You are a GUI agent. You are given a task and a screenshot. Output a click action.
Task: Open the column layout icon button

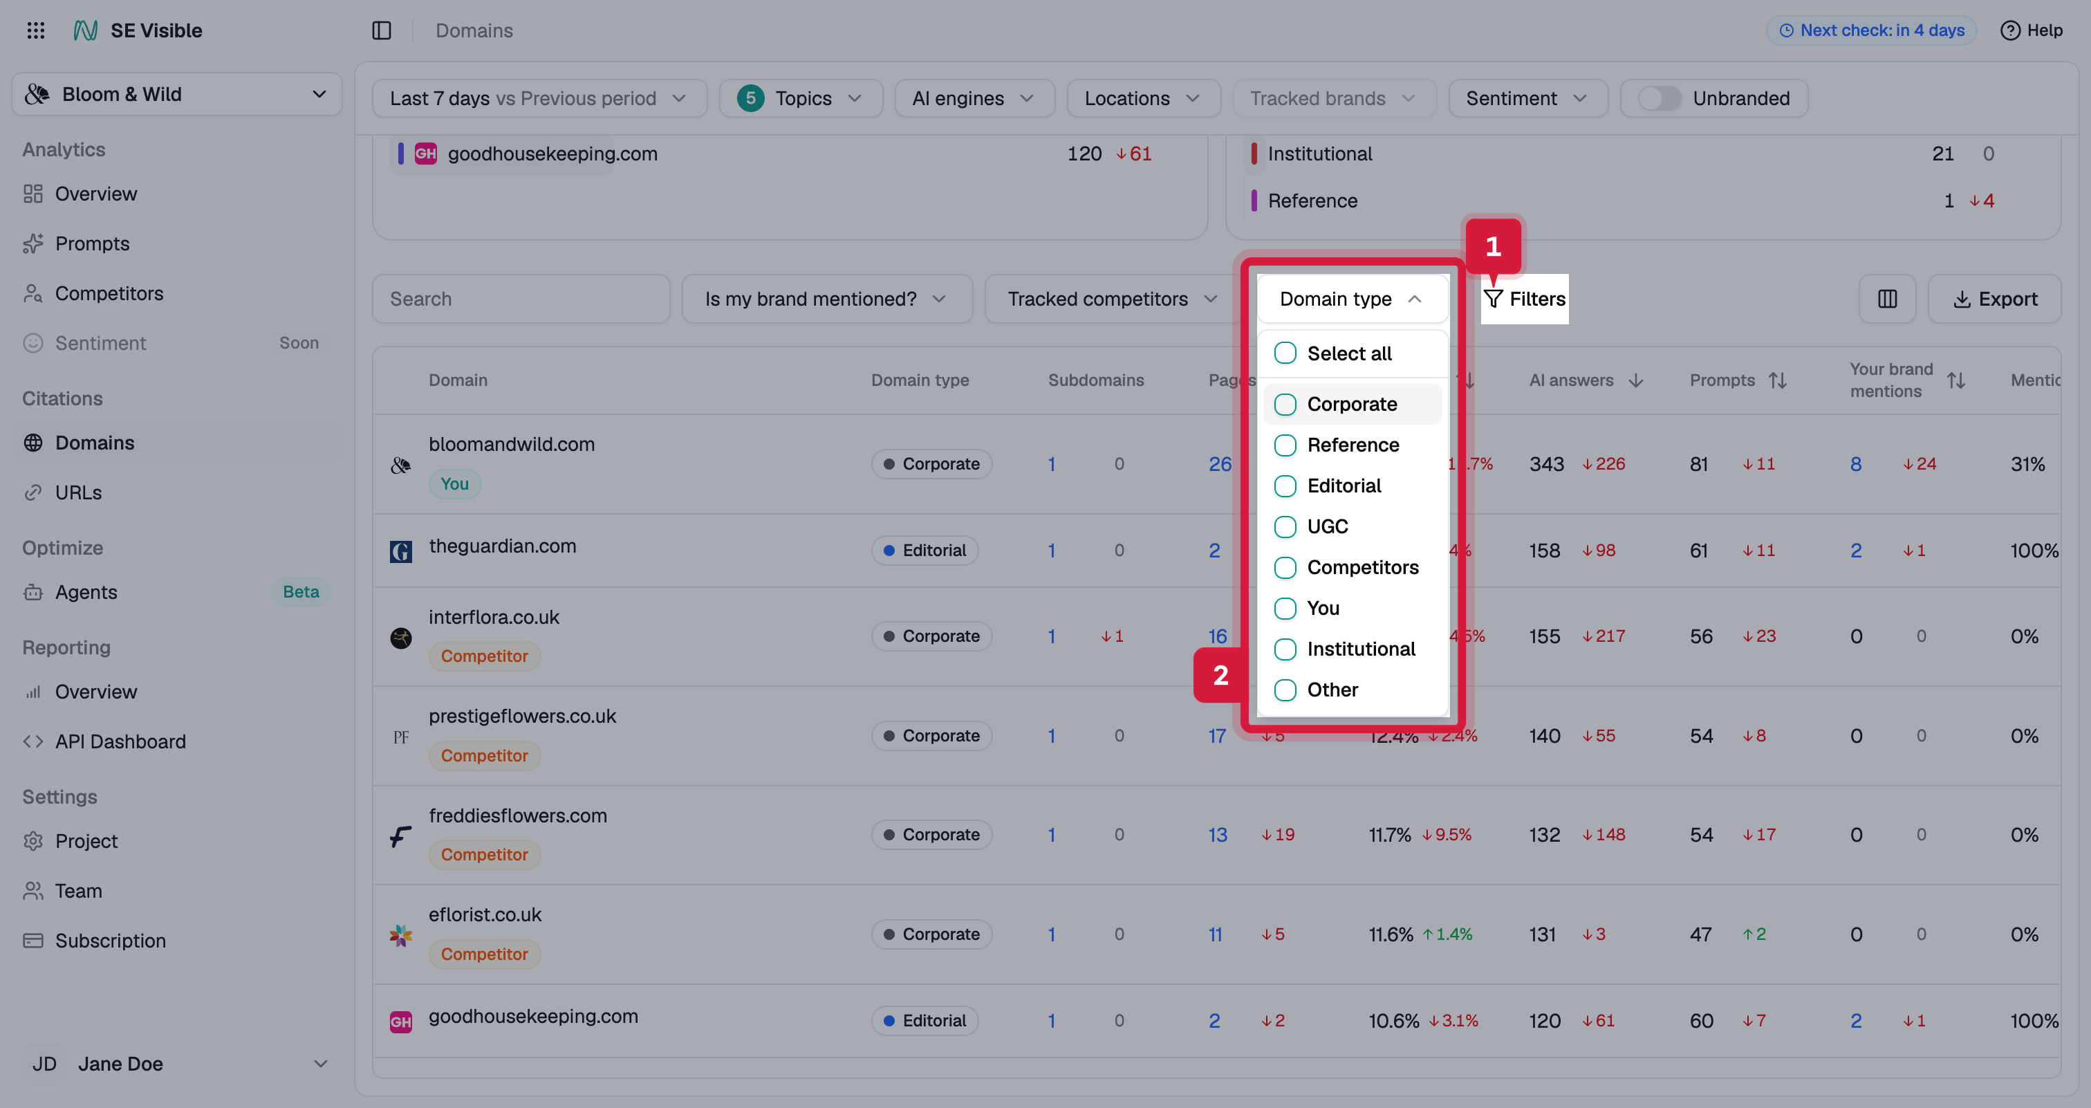(x=1887, y=299)
